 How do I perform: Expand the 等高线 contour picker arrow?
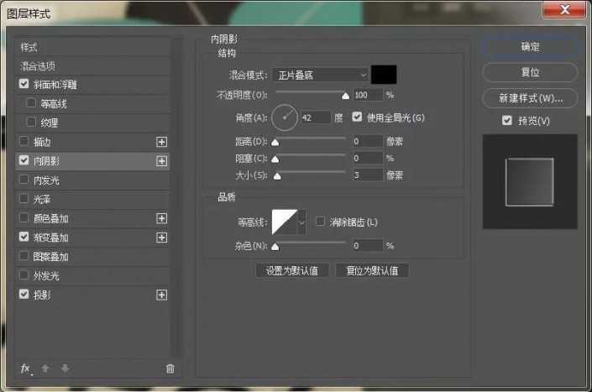pos(302,222)
